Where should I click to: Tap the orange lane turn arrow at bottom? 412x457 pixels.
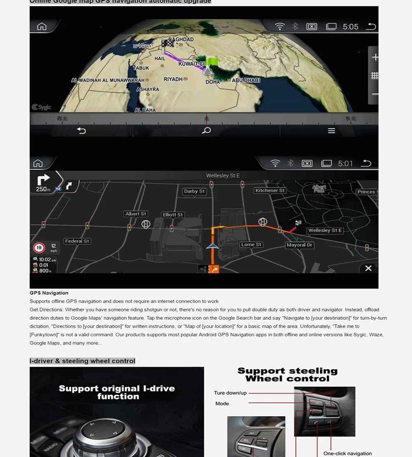point(215,270)
